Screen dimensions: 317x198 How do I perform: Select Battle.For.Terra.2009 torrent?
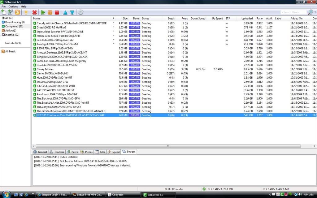coord(174,61)
